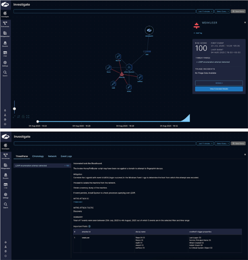Click the vertical graph zoom slider handle
The width and height of the screenshot is (248, 260).
[15, 109]
